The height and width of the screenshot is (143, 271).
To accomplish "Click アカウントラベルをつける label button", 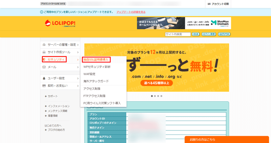I will click(53, 4).
